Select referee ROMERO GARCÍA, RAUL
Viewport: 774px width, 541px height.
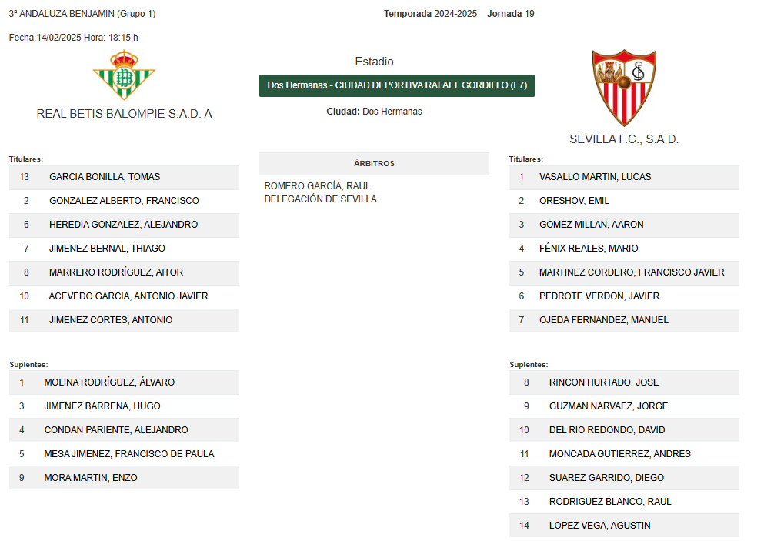317,186
